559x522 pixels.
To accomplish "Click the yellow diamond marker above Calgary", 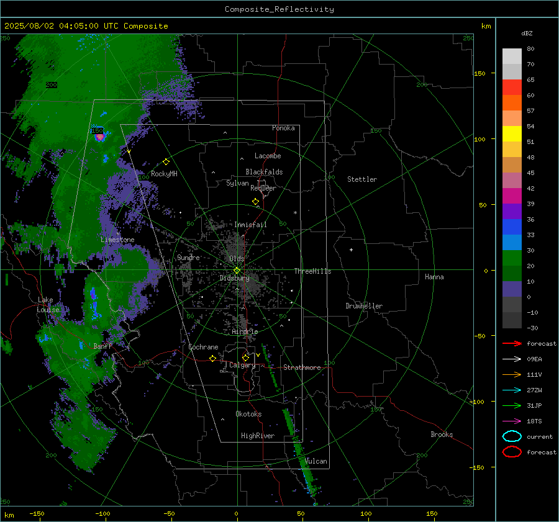I will point(245,358).
